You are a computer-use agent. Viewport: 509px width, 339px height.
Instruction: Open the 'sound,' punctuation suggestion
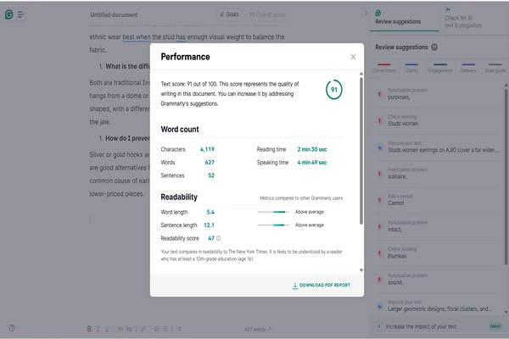pos(437,280)
